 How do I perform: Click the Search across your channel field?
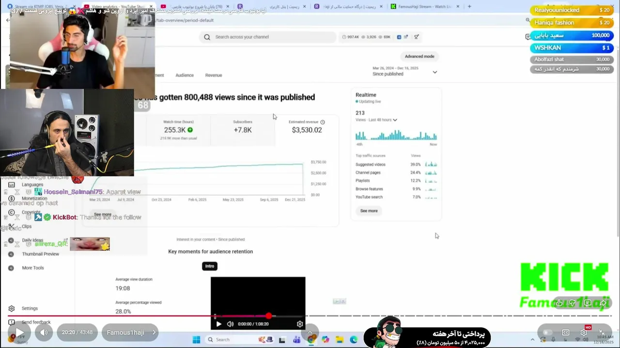click(x=267, y=37)
